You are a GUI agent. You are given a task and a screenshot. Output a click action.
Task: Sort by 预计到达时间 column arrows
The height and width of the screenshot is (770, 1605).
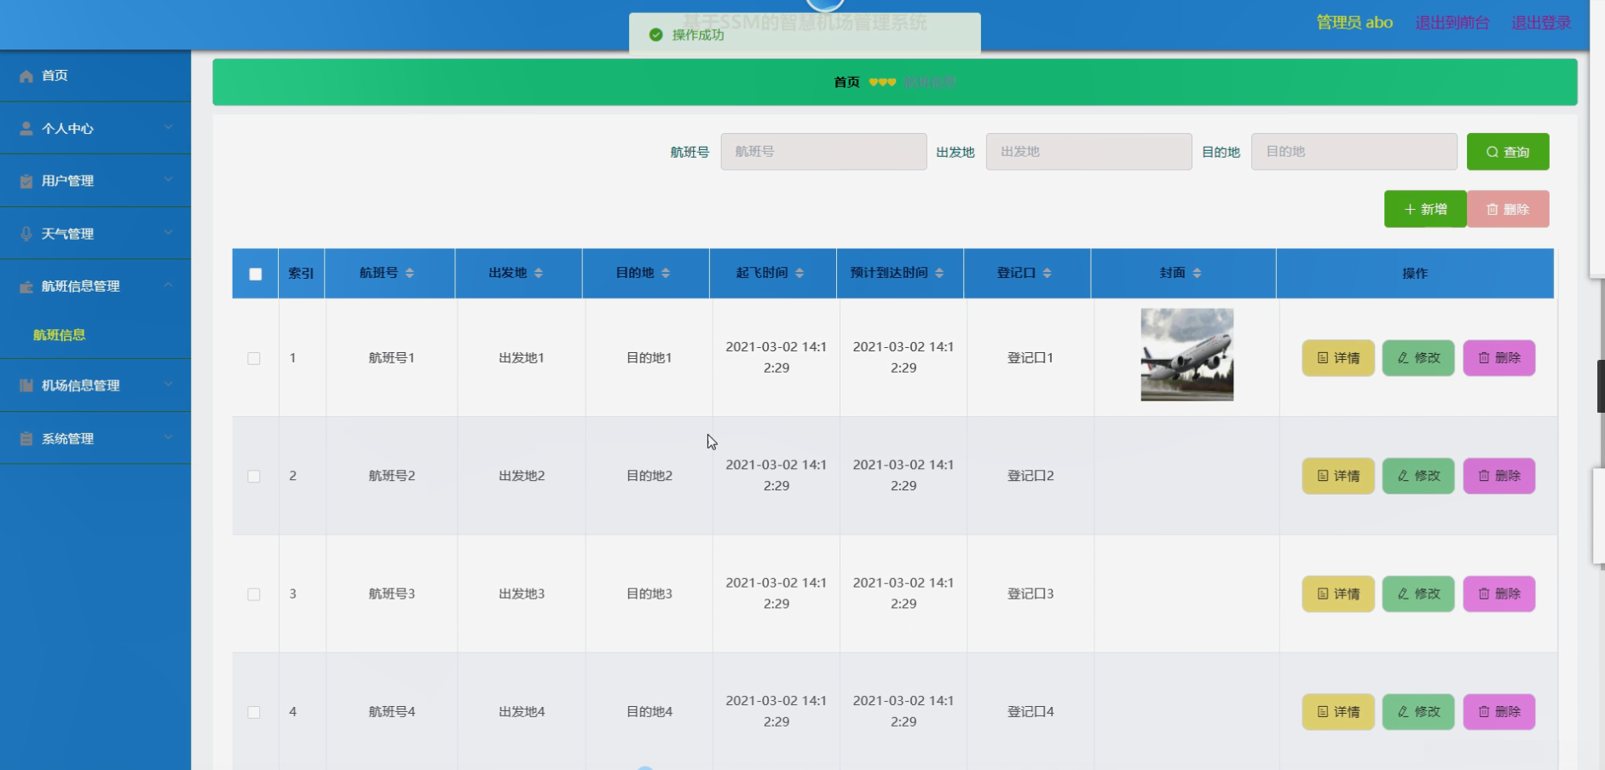[x=939, y=273]
